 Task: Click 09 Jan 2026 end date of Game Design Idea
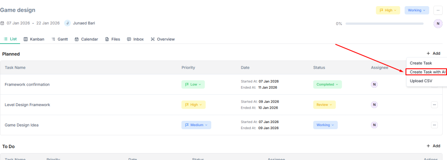tap(268, 128)
